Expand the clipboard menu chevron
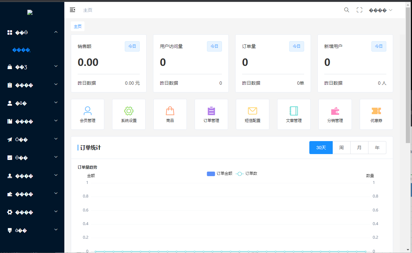The image size is (412, 253). pyautogui.click(x=56, y=84)
